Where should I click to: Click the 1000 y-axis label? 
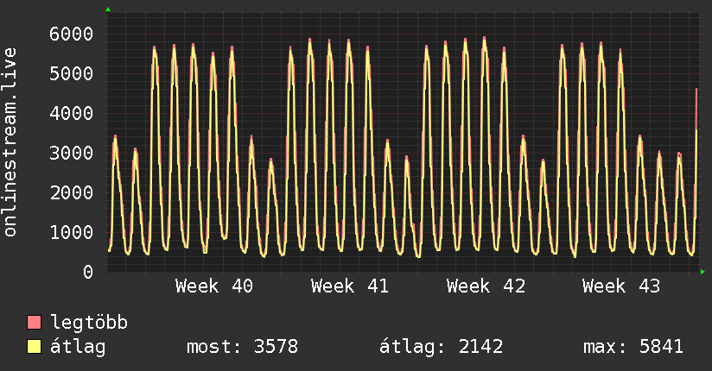(x=72, y=232)
